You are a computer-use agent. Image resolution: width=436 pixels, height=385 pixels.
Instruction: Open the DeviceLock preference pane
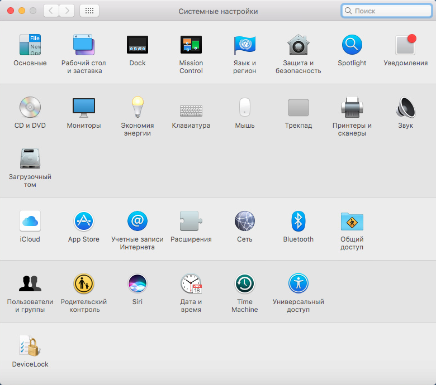(30, 346)
